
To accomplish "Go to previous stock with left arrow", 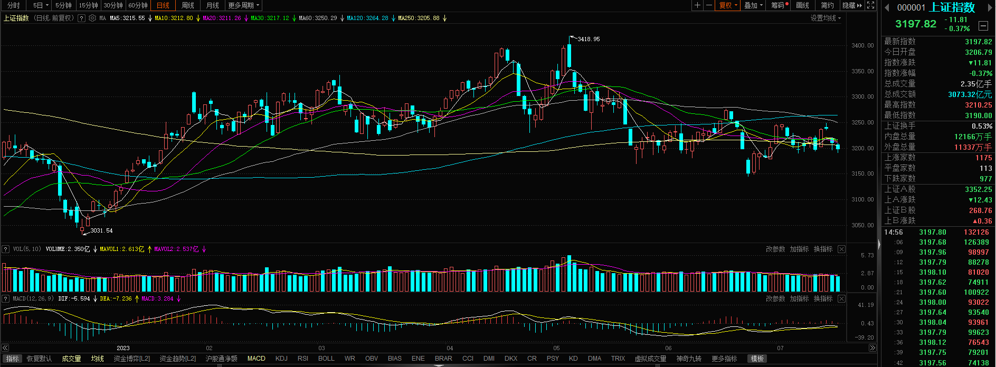I will (x=887, y=7).
